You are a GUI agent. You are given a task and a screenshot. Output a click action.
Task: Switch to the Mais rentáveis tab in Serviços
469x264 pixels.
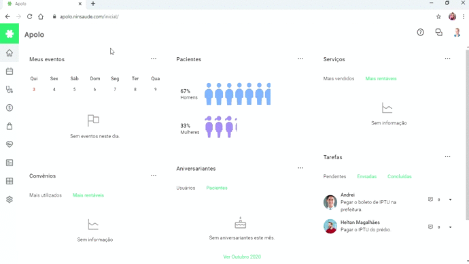click(x=381, y=79)
